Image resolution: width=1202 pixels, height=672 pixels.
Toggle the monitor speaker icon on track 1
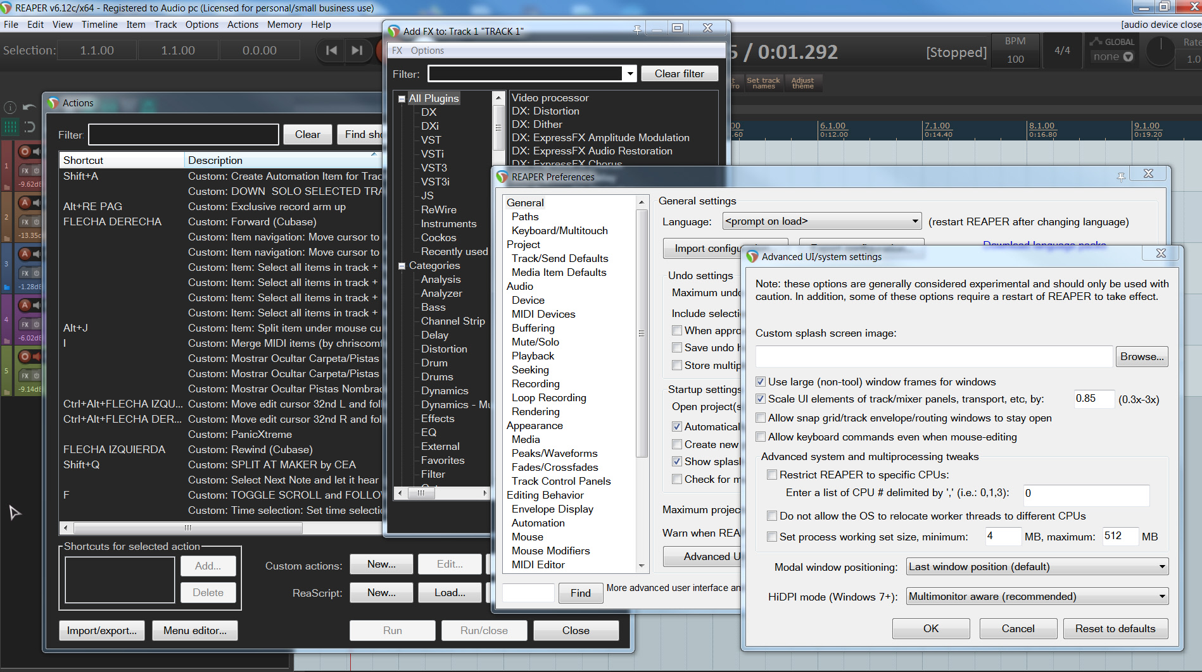tap(37, 151)
